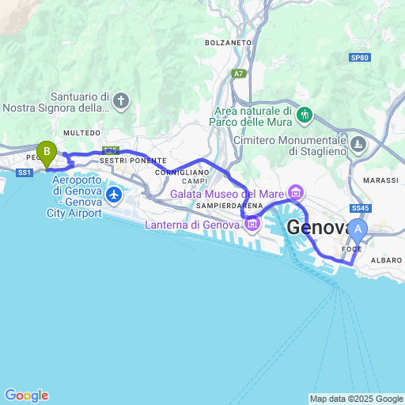Click the SS1 road badge
The width and height of the screenshot is (405, 405).
click(25, 172)
